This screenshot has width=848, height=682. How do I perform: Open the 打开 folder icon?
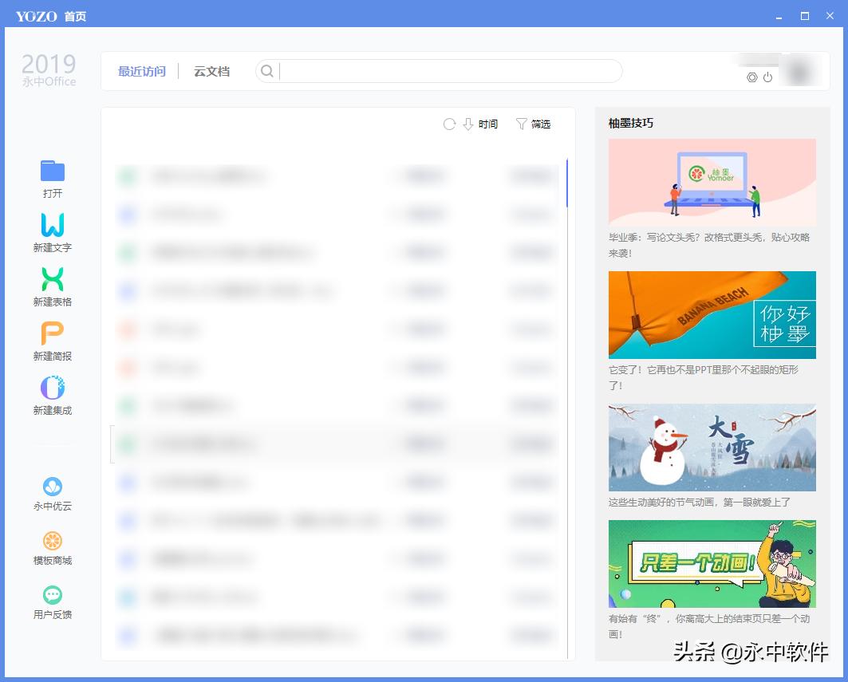53,171
